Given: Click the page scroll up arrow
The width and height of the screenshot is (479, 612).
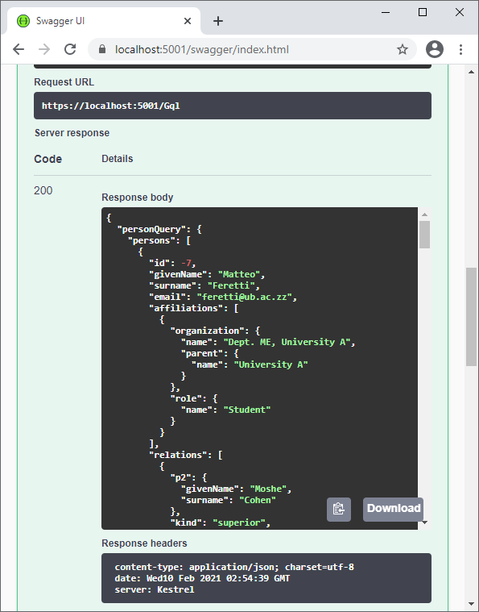Looking at the screenshot, I should click(471, 72).
